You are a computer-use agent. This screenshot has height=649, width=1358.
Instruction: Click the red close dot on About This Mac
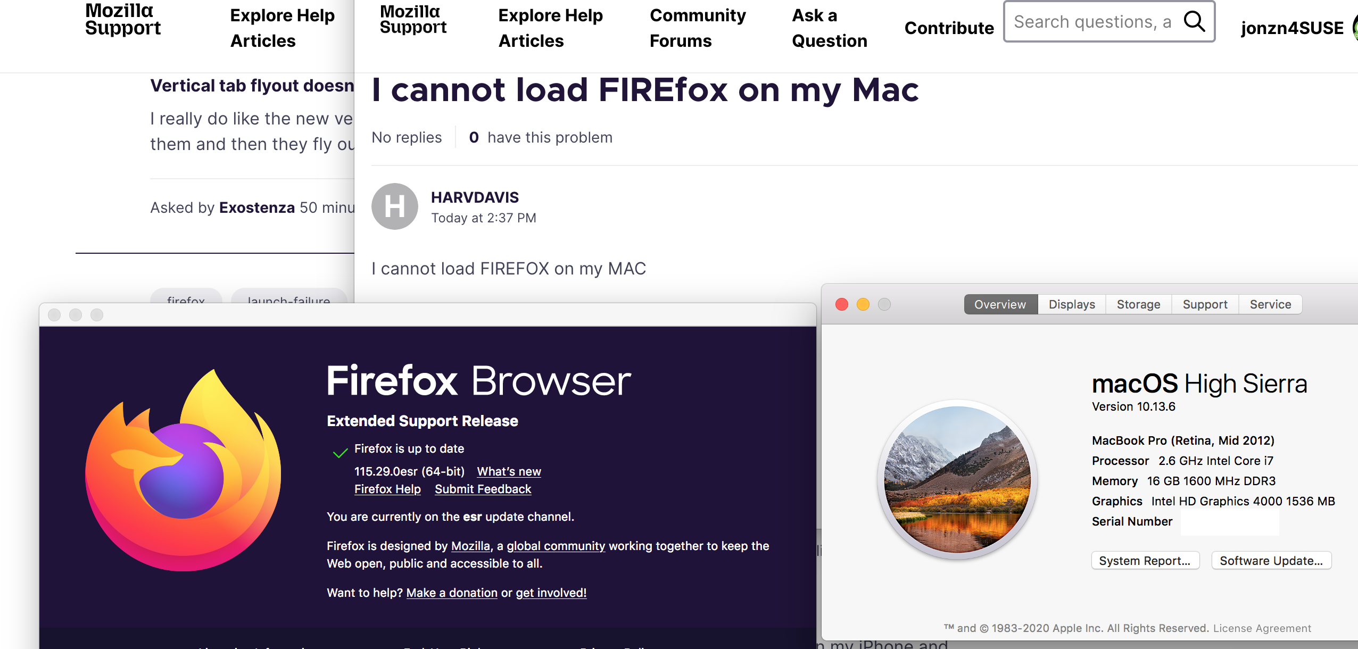click(842, 304)
